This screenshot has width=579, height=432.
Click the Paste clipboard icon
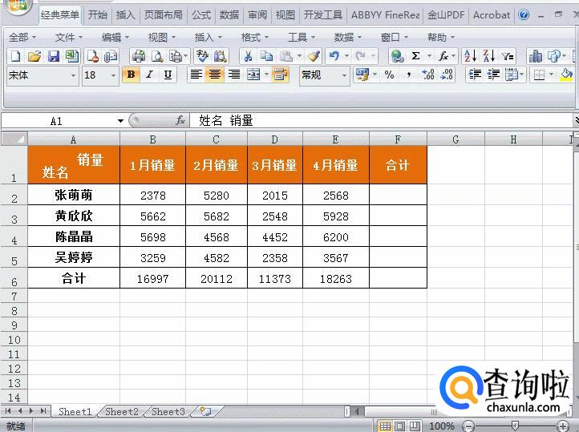(x=285, y=56)
